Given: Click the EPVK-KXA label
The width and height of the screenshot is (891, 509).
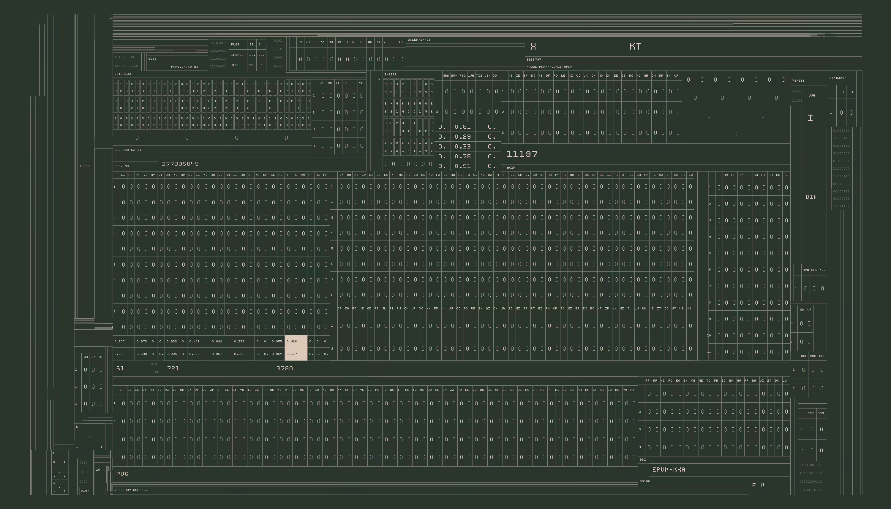Looking at the screenshot, I should click(x=669, y=470).
